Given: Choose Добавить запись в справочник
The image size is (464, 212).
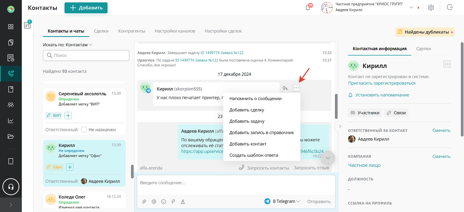Looking at the screenshot, I should point(262,132).
